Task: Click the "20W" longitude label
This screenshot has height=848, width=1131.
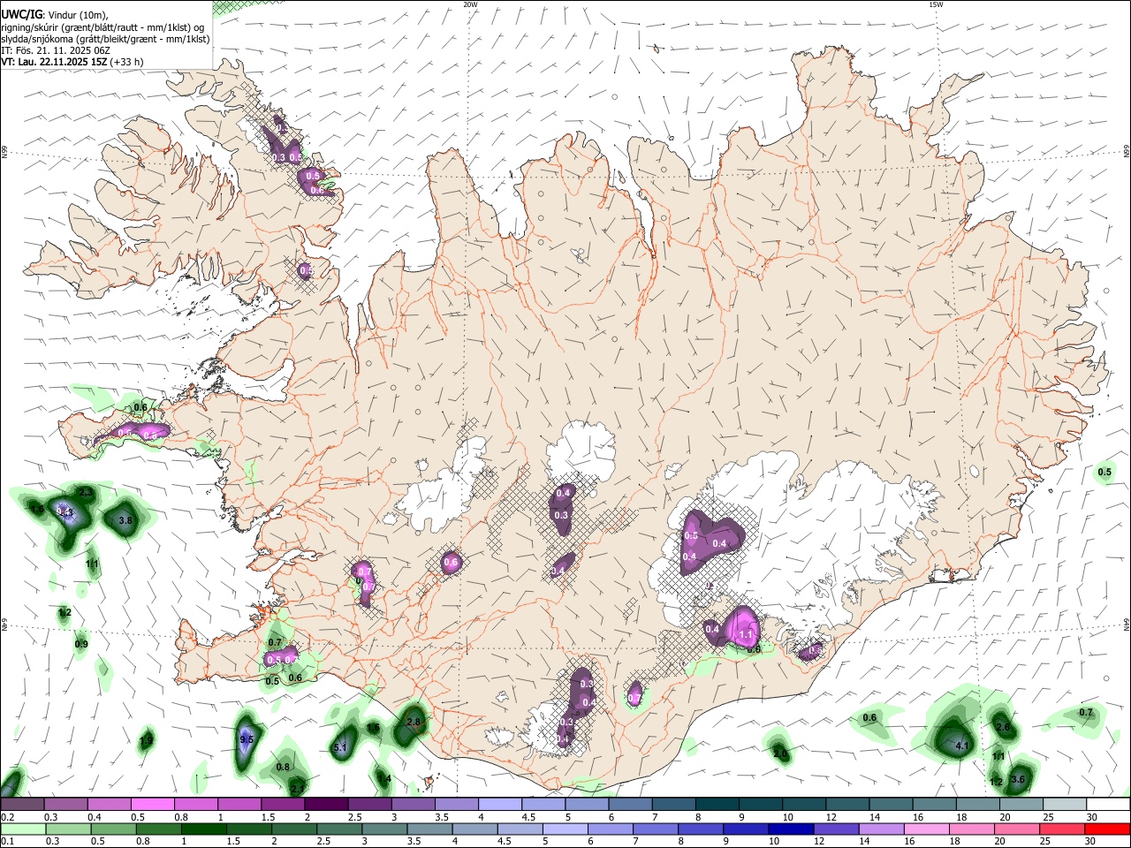Action: coord(470,4)
